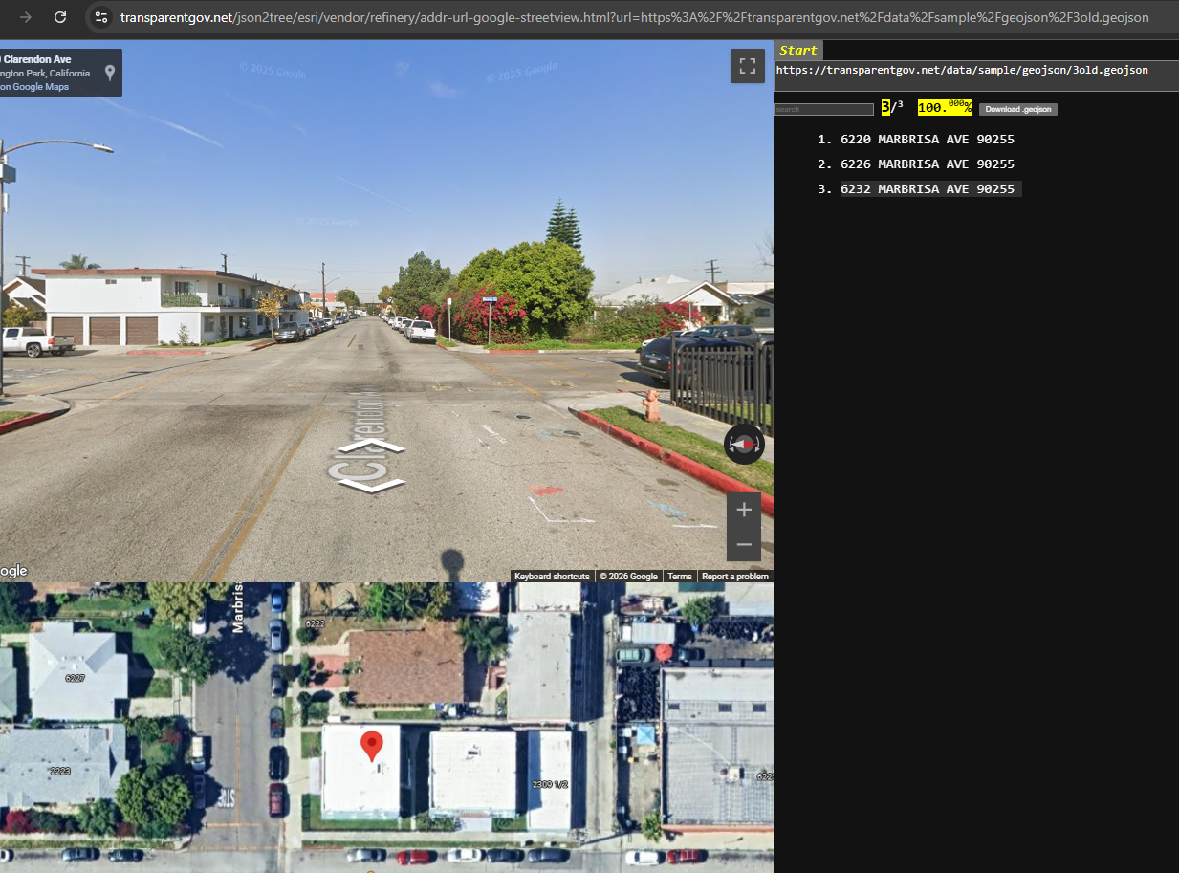Screen dimensions: 1179x873
Task: Click the Street View compass control
Action: click(x=744, y=445)
